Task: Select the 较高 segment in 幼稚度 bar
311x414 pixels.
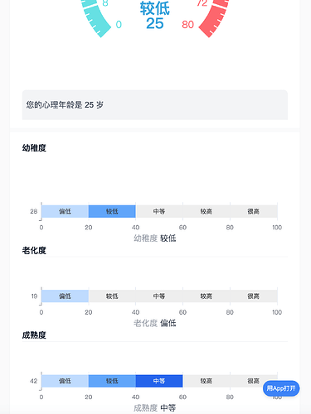Action: (207, 211)
